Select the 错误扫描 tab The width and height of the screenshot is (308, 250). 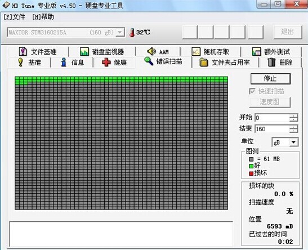pos(163,62)
